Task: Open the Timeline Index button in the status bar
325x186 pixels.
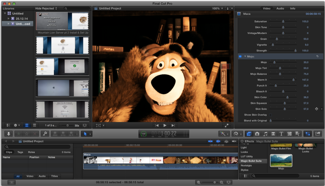Action: (11, 182)
